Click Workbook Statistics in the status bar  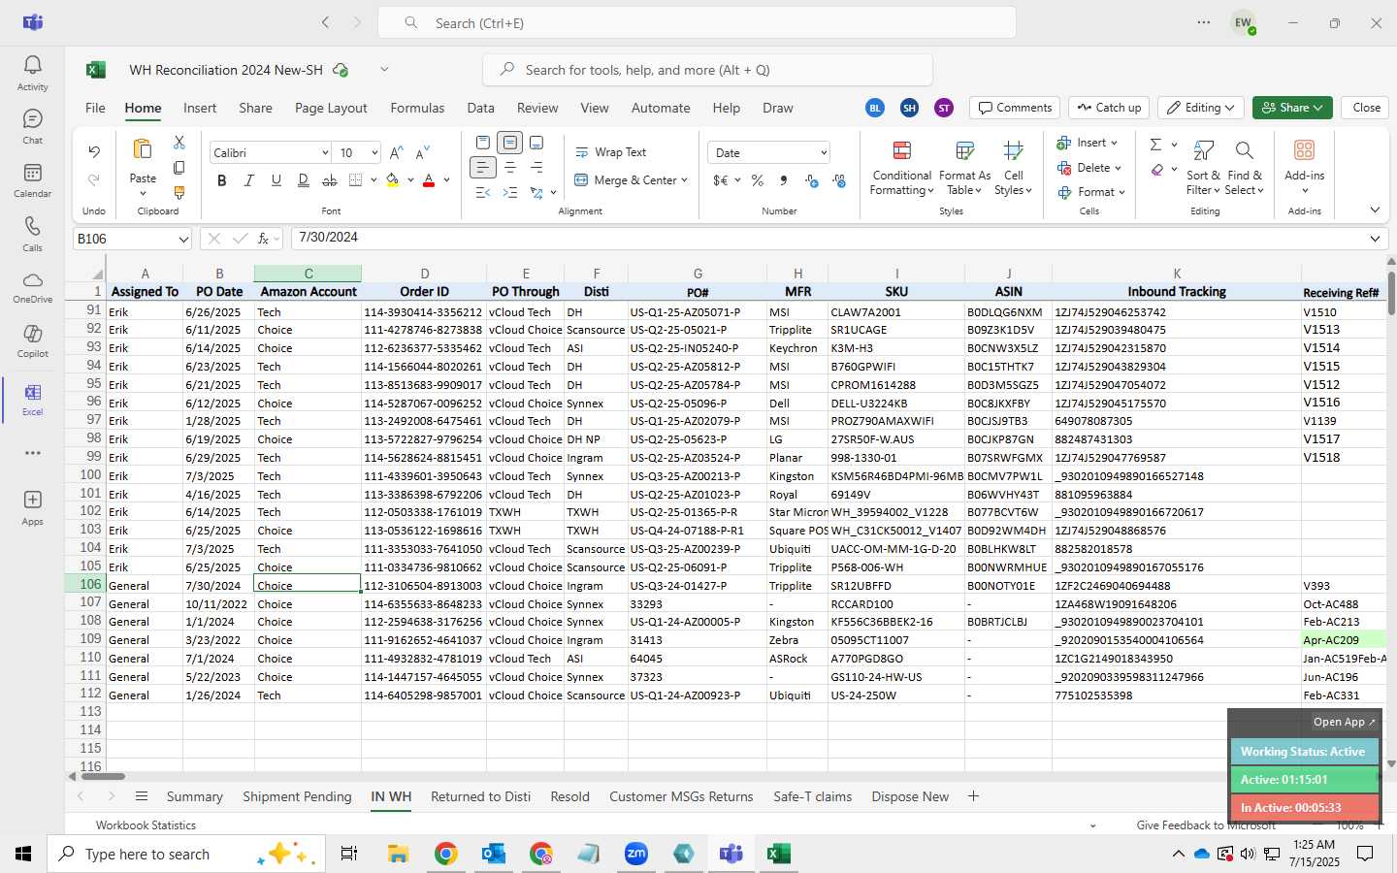[x=146, y=825]
